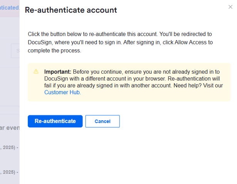Image resolution: width=237 pixels, height=184 pixels.
Task: Click the yellow warning triangle icon
Action: (x=36, y=71)
